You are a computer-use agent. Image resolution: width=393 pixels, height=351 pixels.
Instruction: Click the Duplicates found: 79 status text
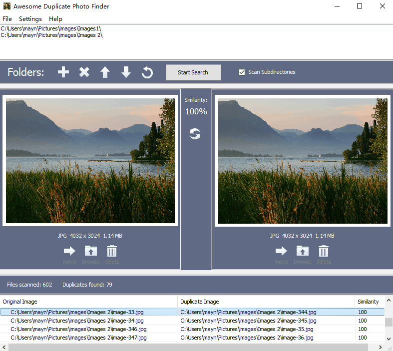87,285
